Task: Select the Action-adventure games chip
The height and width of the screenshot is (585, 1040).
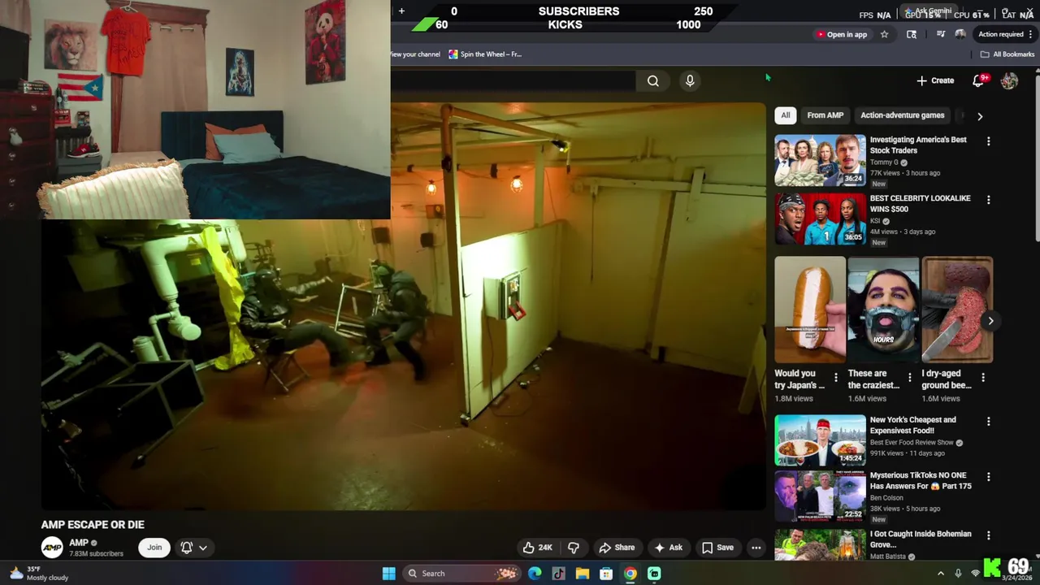Action: [903, 115]
